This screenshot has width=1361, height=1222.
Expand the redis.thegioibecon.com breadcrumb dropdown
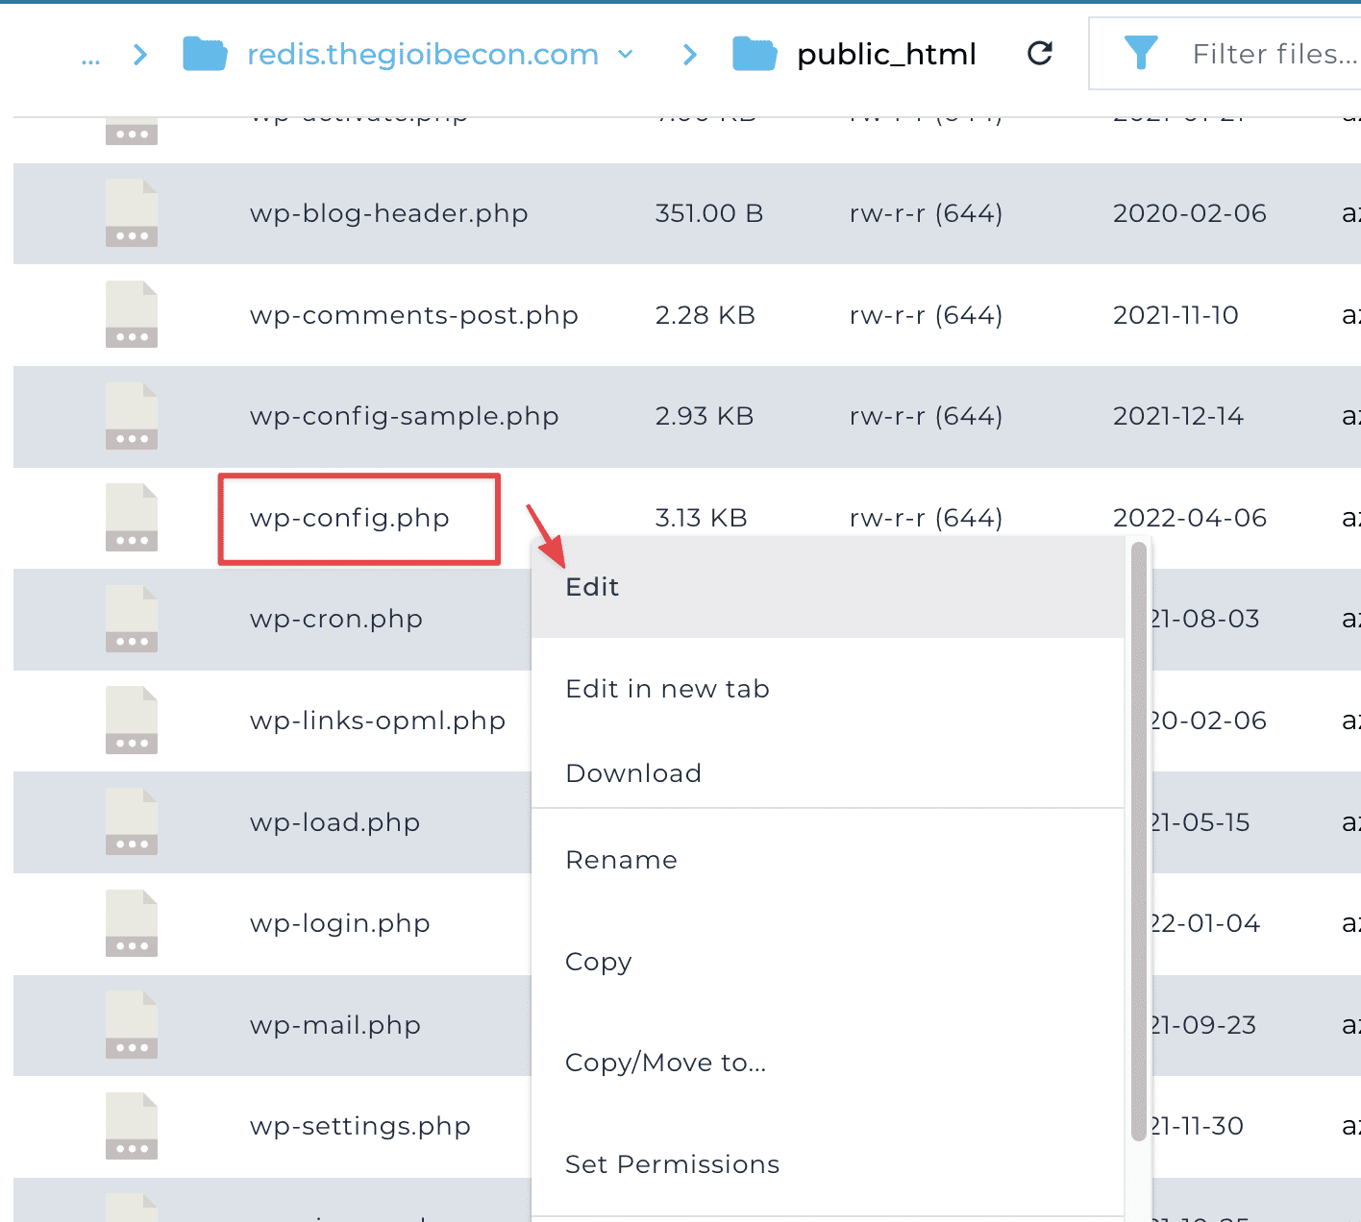625,55
